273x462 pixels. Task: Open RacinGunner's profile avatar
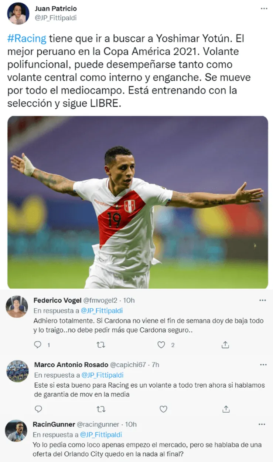click(x=16, y=431)
